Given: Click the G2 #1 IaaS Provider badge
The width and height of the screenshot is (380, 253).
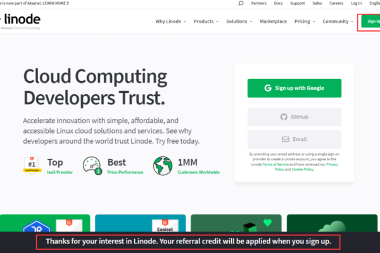Looking at the screenshot, I should [x=32, y=166].
